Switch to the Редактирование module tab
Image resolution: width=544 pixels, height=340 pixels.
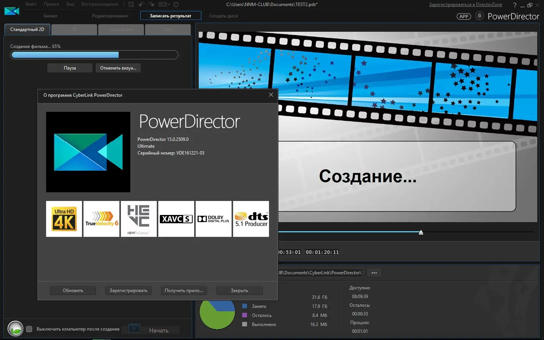coord(110,16)
